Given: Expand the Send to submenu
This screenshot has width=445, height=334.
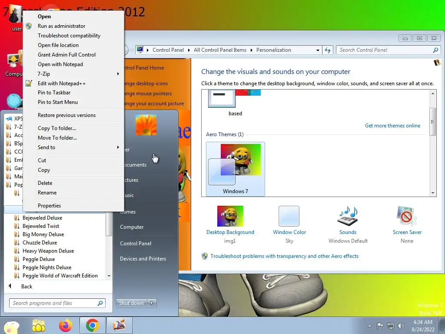Looking at the screenshot, I should point(118,147).
